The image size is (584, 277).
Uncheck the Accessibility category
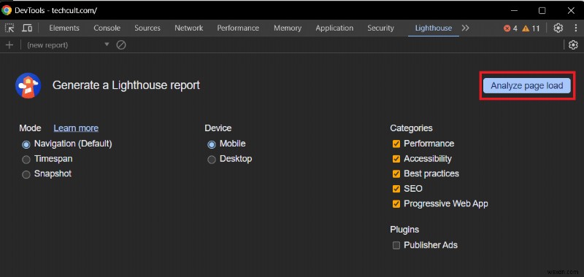pyautogui.click(x=396, y=159)
